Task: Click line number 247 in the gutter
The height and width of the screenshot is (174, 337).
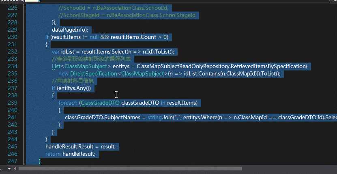Action: coord(12,161)
